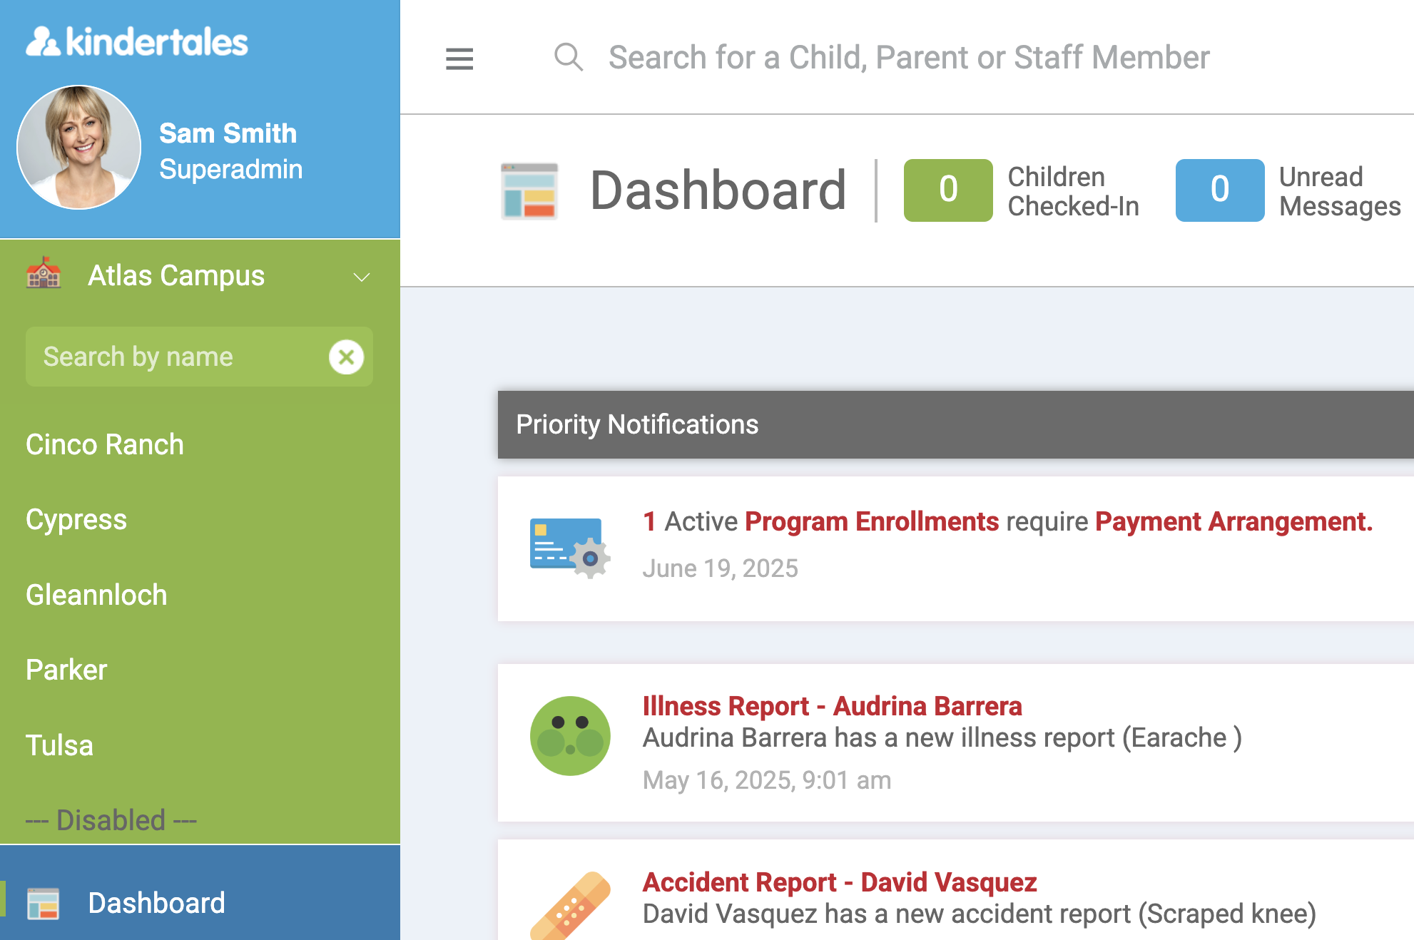Image resolution: width=1414 pixels, height=940 pixels.
Task: Click the Kindertales logo
Action: point(137,42)
